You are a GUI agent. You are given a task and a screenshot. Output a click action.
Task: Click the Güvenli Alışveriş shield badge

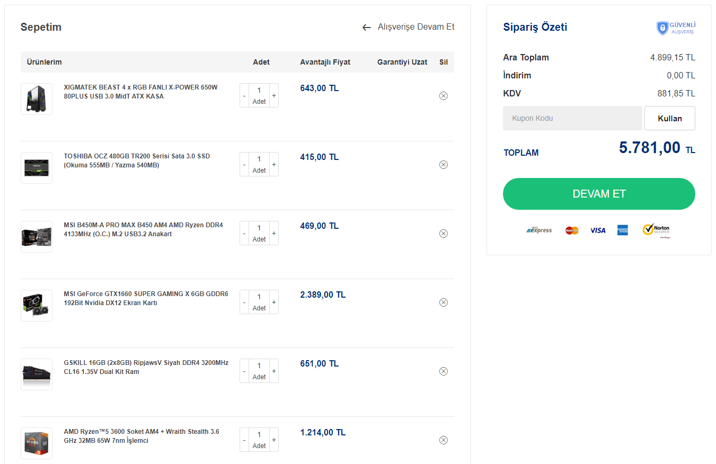coord(662,28)
